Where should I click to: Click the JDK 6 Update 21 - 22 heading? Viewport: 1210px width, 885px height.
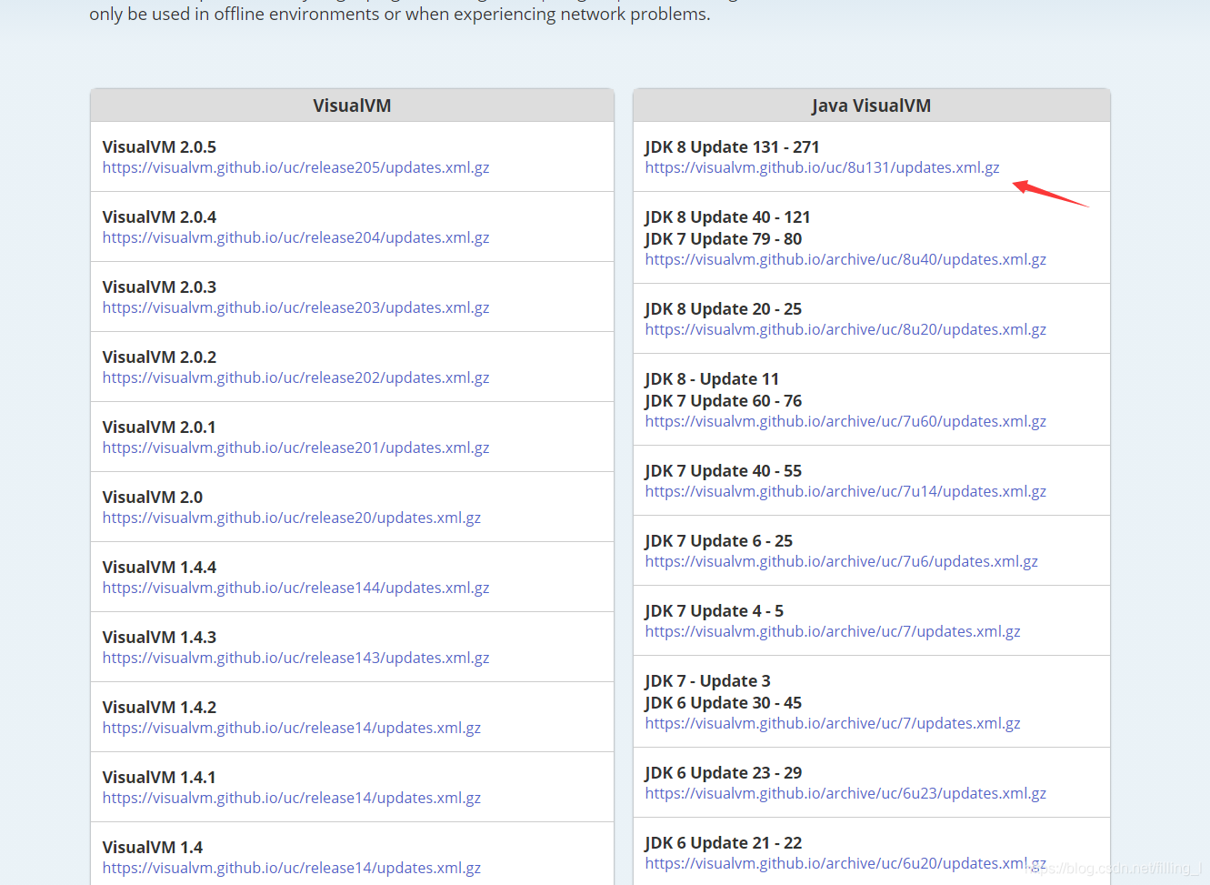(724, 842)
